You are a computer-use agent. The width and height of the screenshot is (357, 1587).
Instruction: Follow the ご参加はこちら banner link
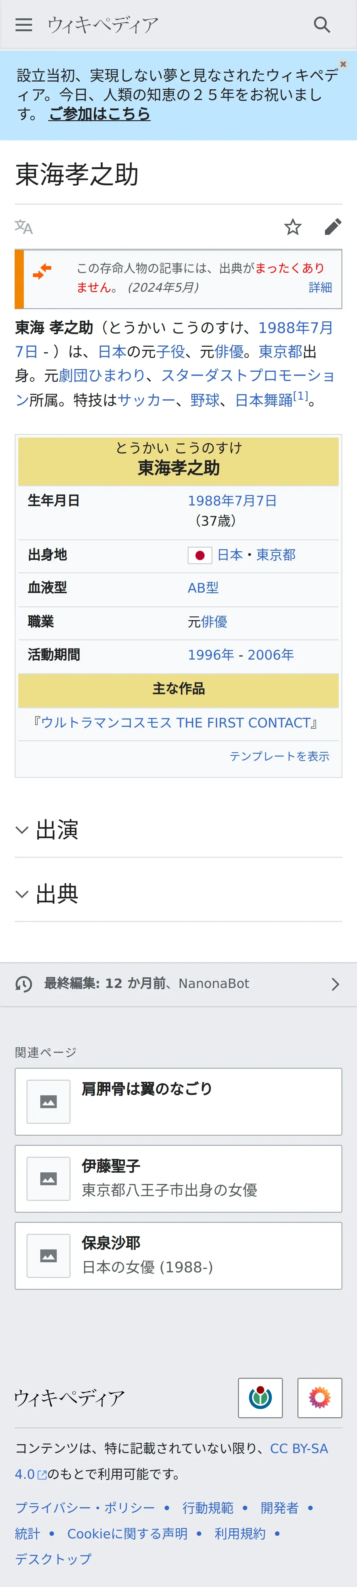tap(99, 114)
